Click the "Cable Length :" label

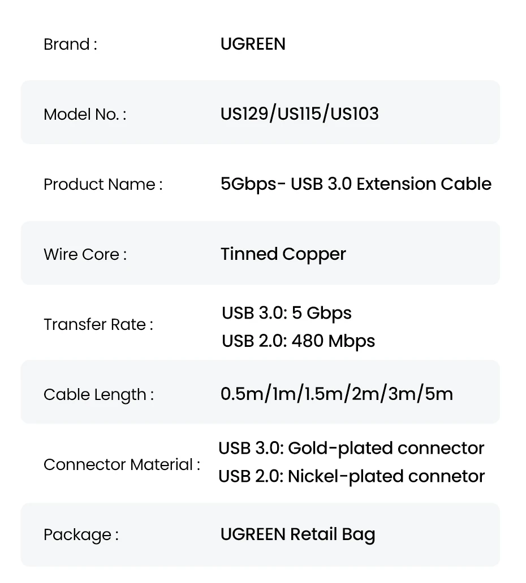coord(98,394)
